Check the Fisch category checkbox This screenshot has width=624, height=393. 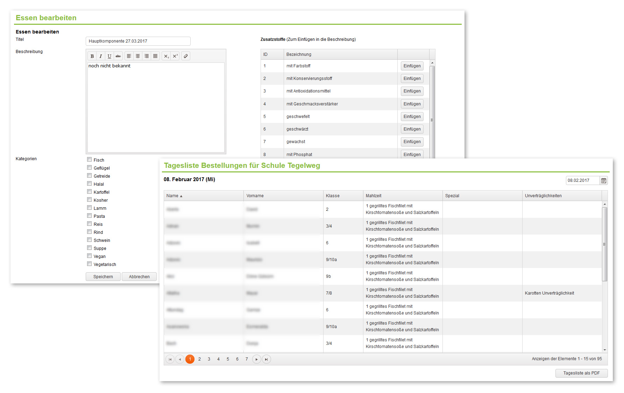click(x=90, y=160)
